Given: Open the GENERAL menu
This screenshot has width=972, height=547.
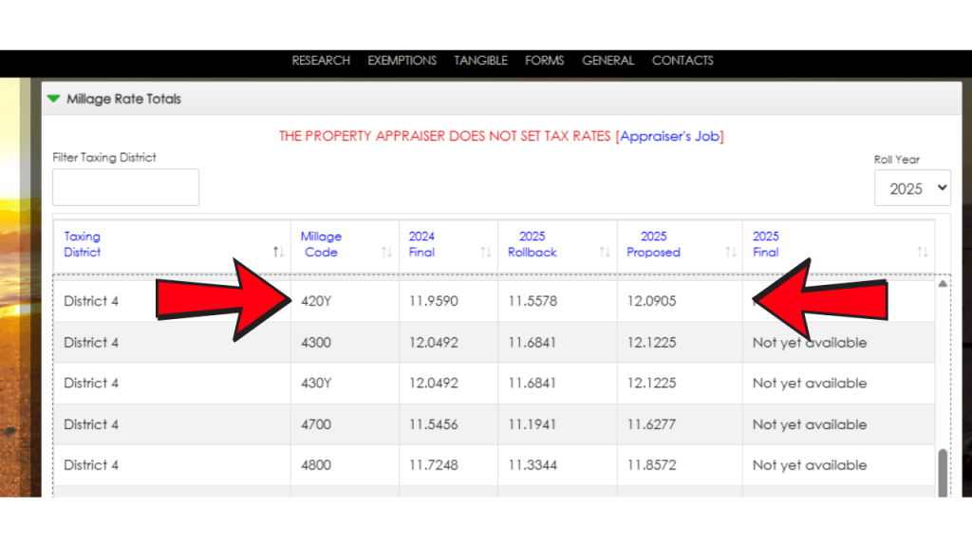Looking at the screenshot, I should coord(607,61).
